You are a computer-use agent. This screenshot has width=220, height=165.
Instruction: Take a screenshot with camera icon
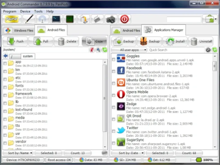[x=111, y=19]
